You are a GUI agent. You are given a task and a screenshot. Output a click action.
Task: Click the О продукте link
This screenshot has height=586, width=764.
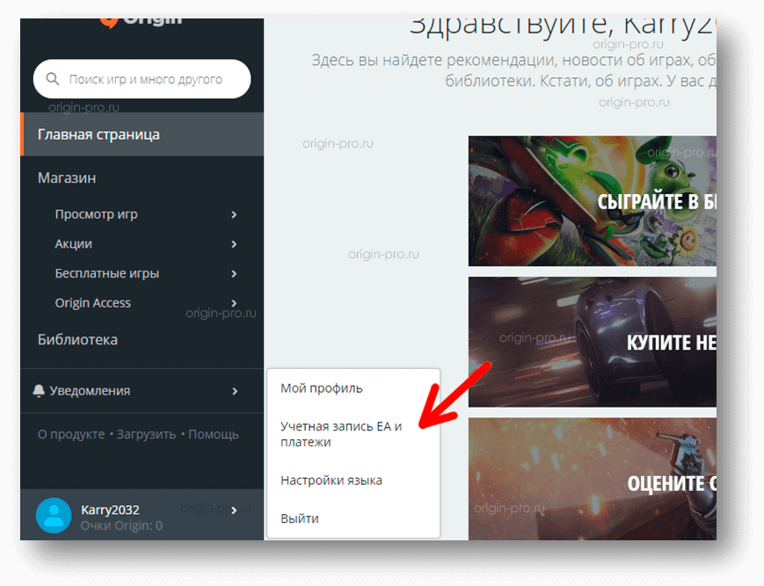pos(71,434)
